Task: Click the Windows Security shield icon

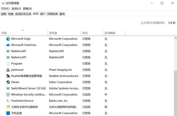Action: 8,94
